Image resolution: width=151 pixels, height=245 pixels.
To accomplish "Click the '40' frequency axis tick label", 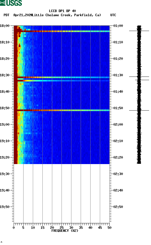I will click(90, 228).
